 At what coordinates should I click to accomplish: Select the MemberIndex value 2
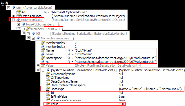(x=76, y=43)
